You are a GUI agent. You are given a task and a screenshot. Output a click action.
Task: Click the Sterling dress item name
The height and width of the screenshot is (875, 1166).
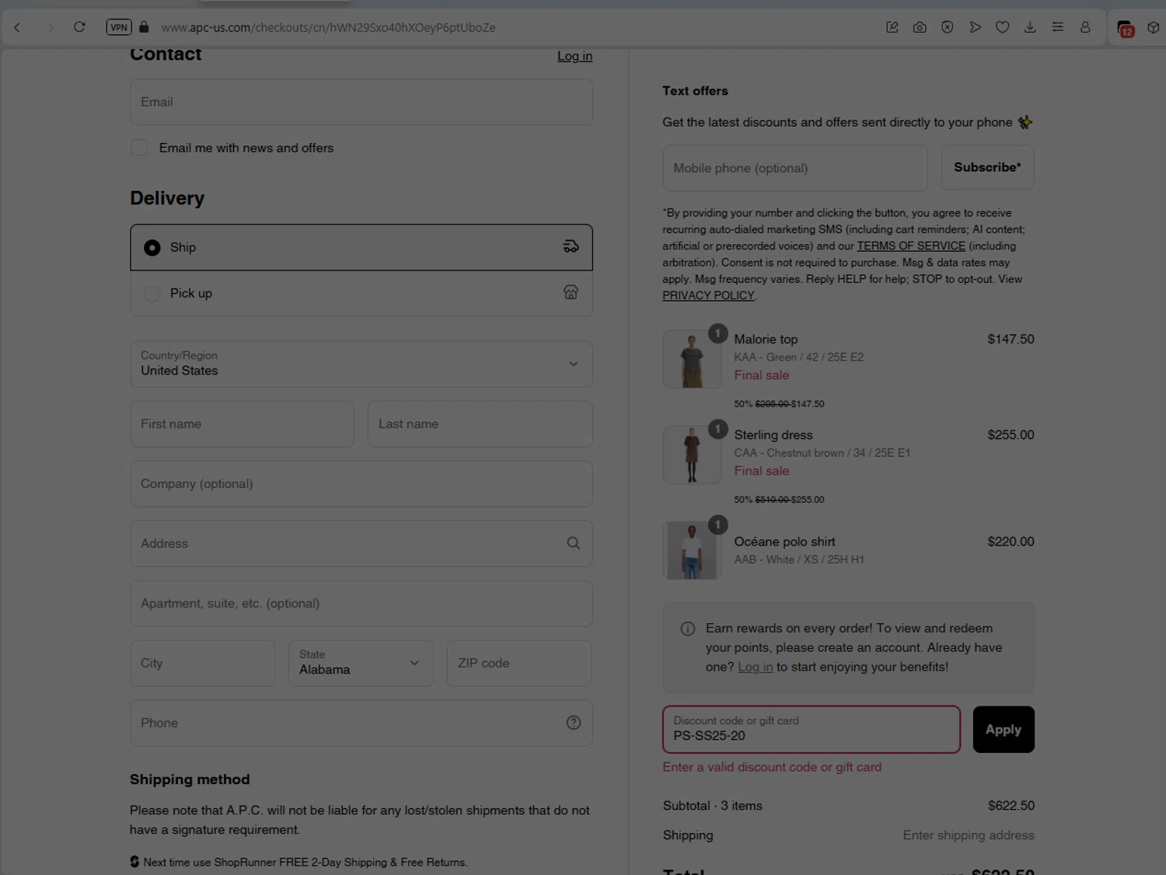pos(773,435)
